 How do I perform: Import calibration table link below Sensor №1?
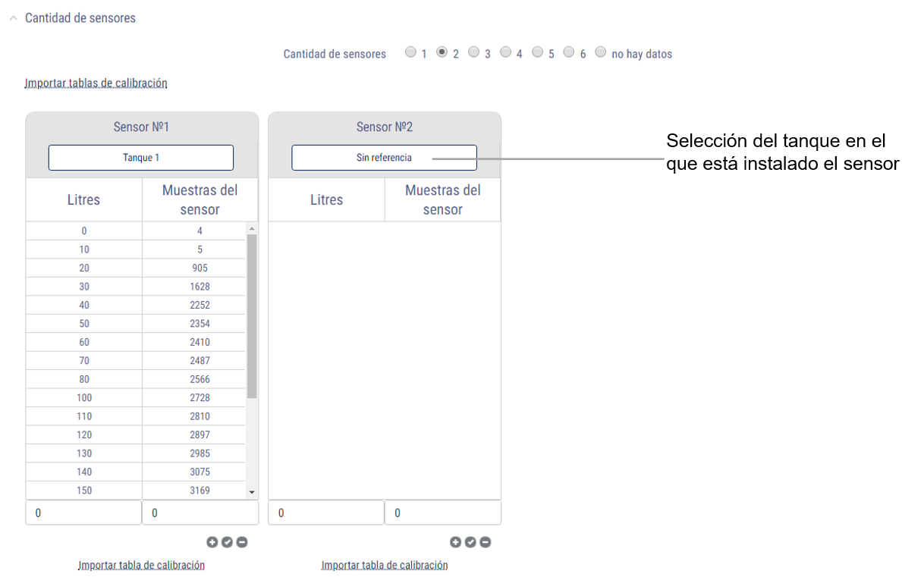coord(141,565)
